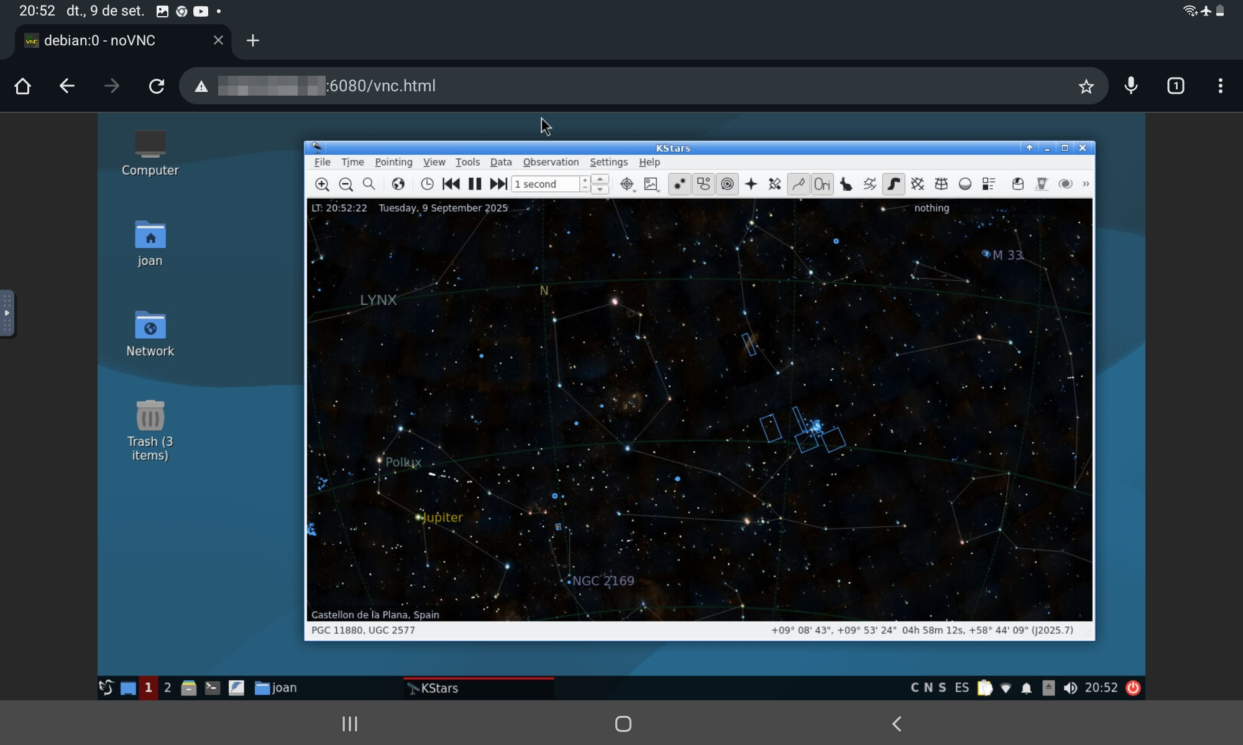Click the galaxy swirl toolbar icon
This screenshot has width=1243, height=745.
tap(1065, 184)
